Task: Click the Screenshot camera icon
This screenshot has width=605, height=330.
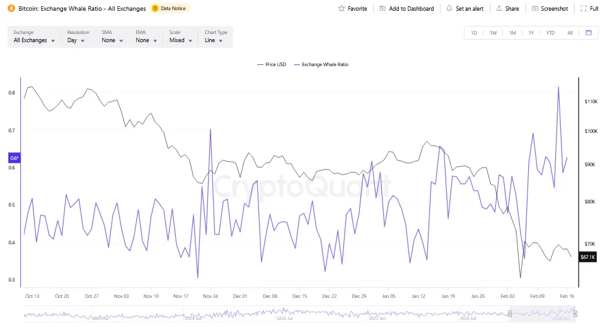Action: point(535,9)
